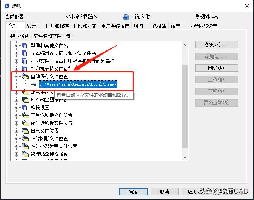Open the 打开和保存 tab
The image size is (254, 200).
click(x=57, y=26)
